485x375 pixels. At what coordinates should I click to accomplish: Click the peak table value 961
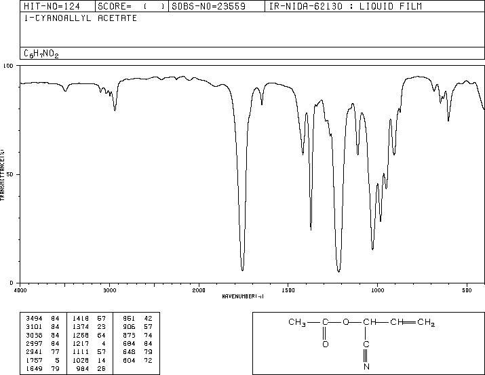click(x=129, y=319)
